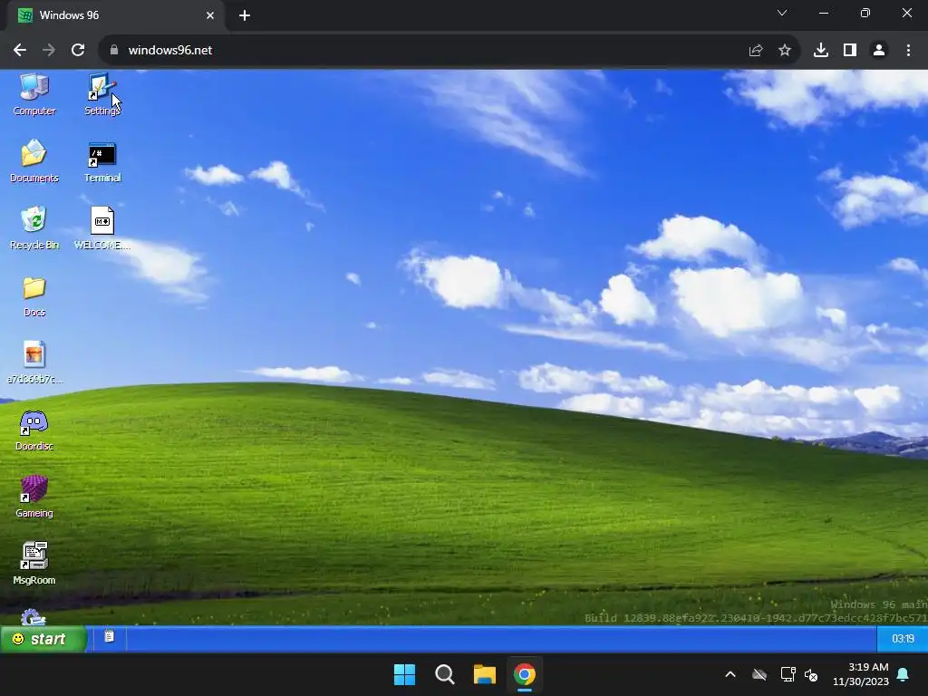Click the network tray icon
Viewport: 928px width, 696px height.
tap(788, 674)
